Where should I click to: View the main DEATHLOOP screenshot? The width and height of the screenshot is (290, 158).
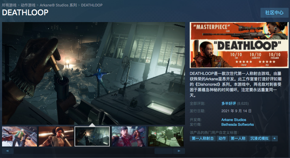(x=94, y=73)
